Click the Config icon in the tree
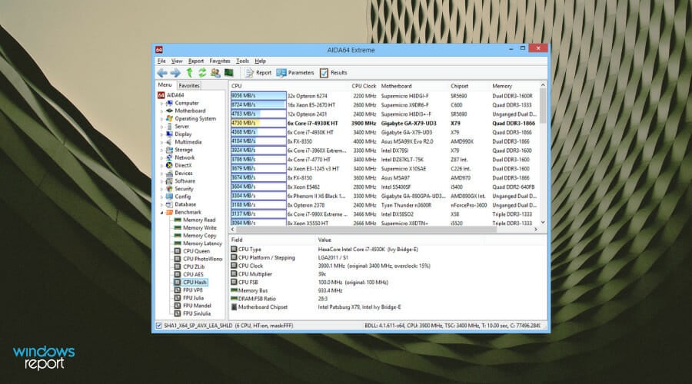Screen dimensions: 692x384 [x=169, y=197]
